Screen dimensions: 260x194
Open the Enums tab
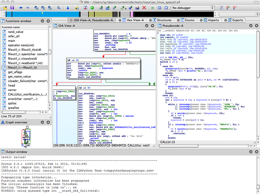pos(188,20)
